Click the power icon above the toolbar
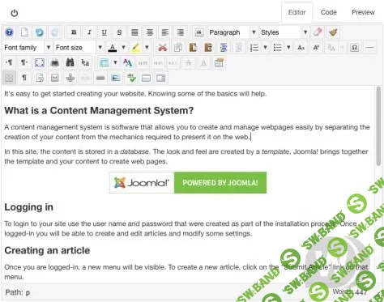The height and width of the screenshot is (302, 384). (x=15, y=13)
